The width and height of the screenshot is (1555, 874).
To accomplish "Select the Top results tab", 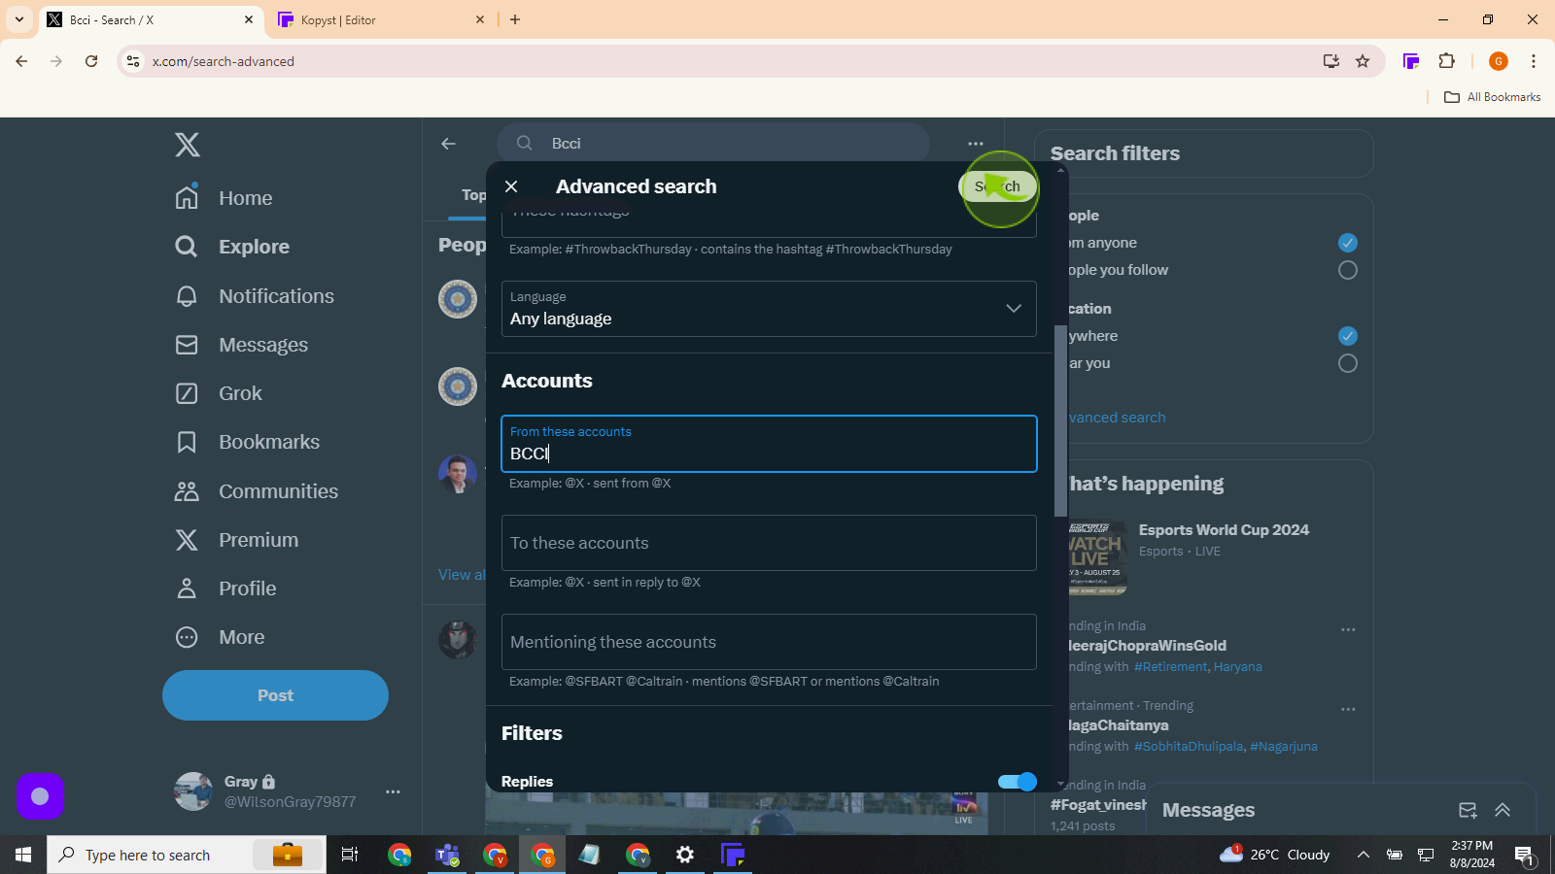I will 473,195.
